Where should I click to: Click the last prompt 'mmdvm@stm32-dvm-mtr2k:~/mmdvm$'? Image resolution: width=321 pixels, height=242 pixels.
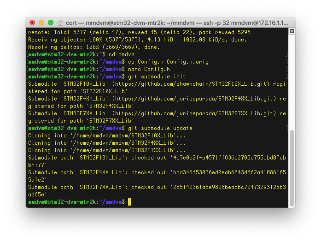click(76, 202)
